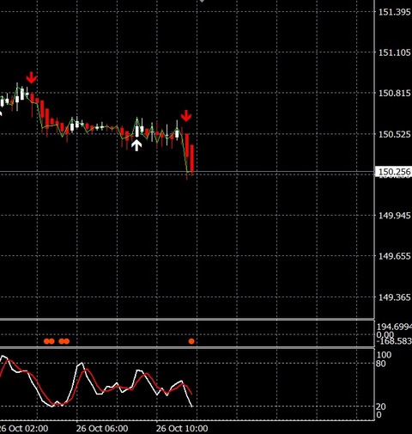Click the 26 Oct 06:00 time label
Viewport: 412px width, 434px height.
click(102, 428)
